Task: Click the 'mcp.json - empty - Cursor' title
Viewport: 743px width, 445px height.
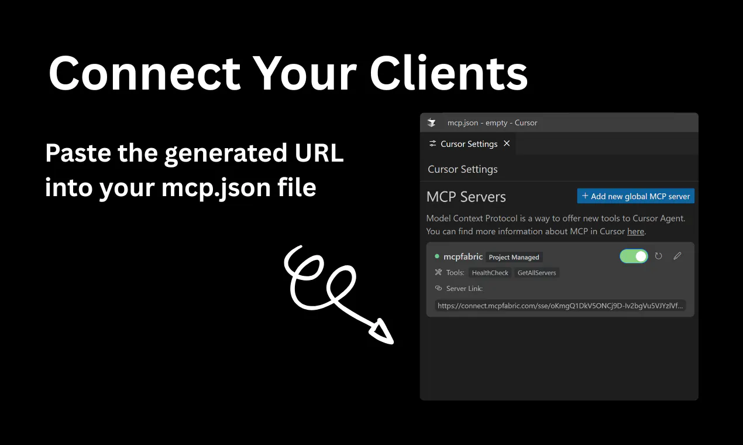Action: [x=492, y=122]
